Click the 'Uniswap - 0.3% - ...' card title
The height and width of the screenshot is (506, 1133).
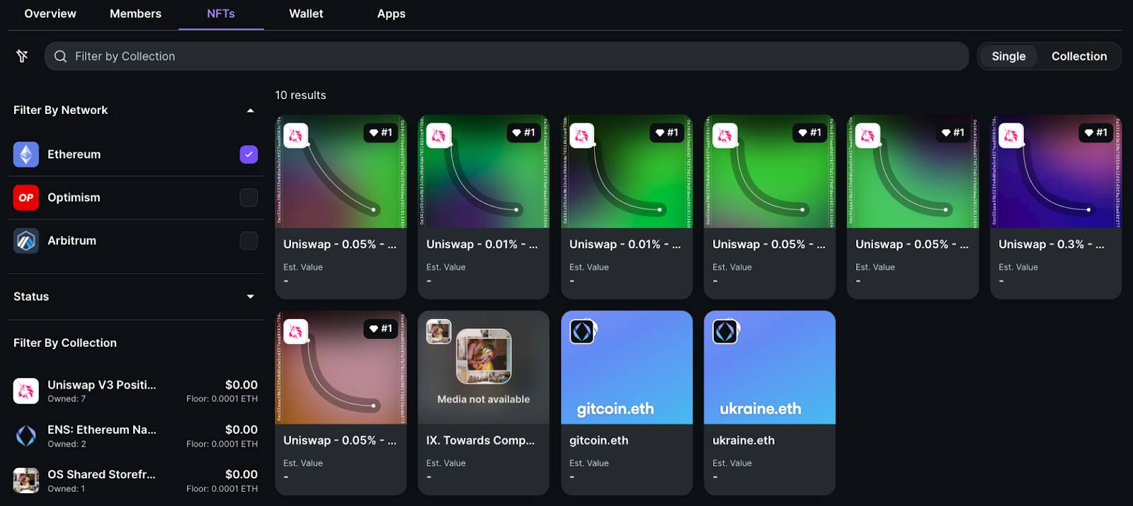tap(1052, 244)
